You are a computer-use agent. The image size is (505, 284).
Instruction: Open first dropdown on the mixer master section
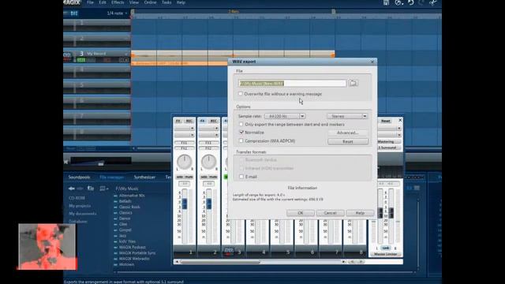389,128
